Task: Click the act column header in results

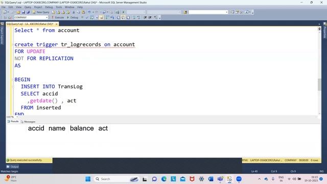Action: click(103, 128)
